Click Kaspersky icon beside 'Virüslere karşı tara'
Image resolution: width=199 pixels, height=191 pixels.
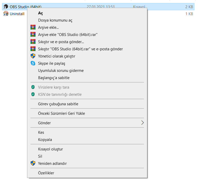point(33,87)
